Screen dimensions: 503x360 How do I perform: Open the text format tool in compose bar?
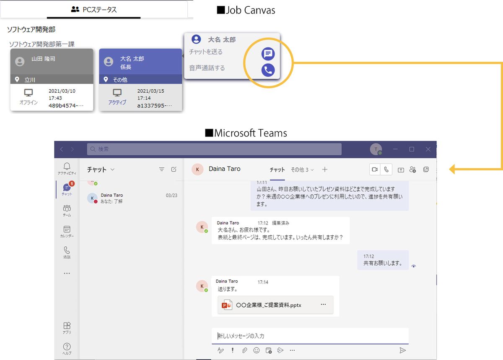click(220, 350)
